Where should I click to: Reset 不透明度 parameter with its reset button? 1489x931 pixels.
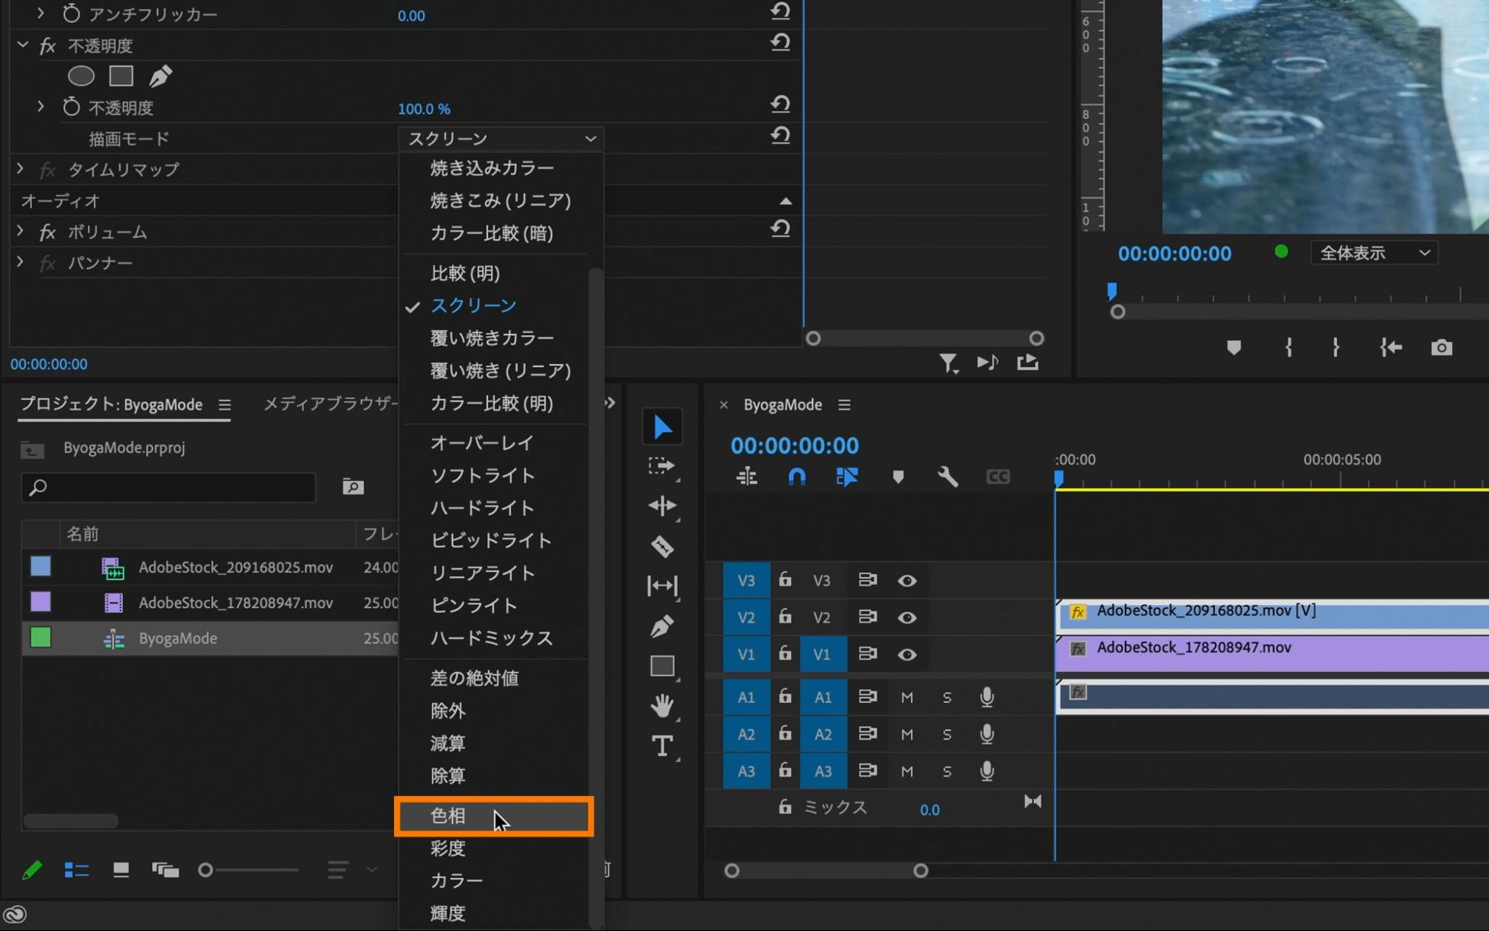pyautogui.click(x=780, y=105)
